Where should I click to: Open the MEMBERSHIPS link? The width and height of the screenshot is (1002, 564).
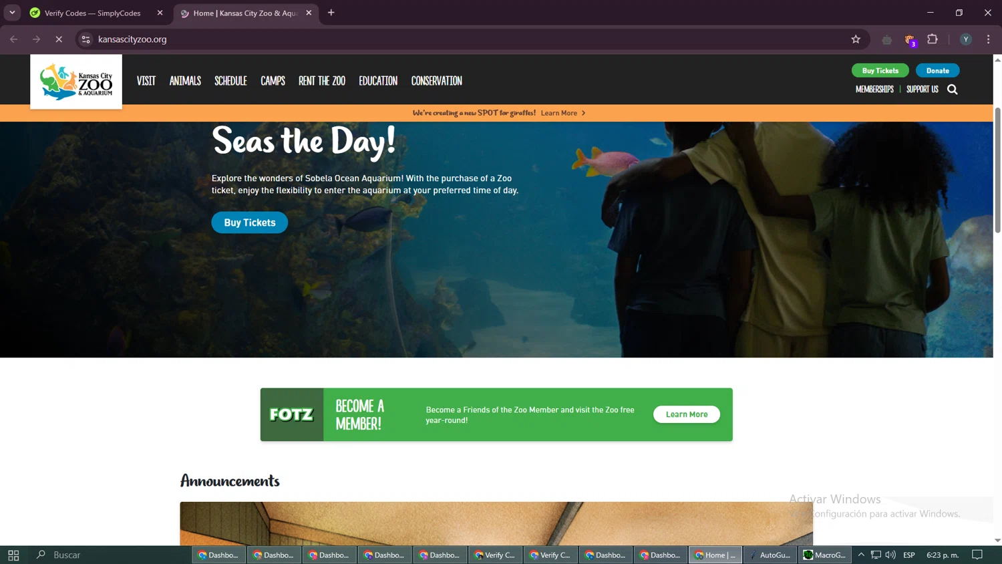874,90
